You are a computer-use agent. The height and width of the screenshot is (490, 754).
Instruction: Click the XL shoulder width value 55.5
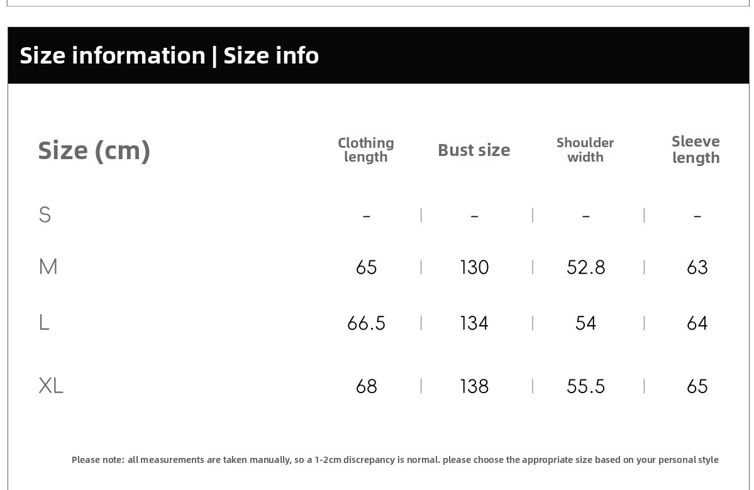pyautogui.click(x=585, y=386)
